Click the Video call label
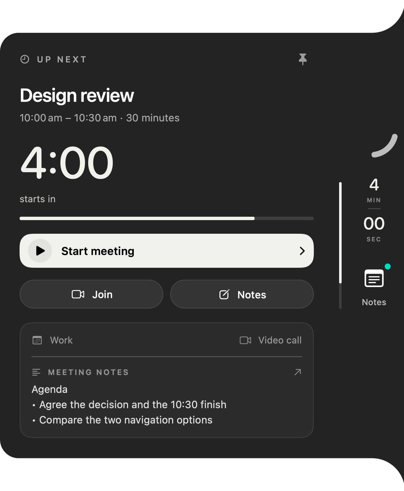This screenshot has width=404, height=491. [280, 340]
